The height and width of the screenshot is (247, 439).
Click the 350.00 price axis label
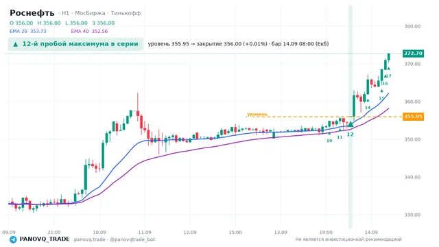point(412,139)
